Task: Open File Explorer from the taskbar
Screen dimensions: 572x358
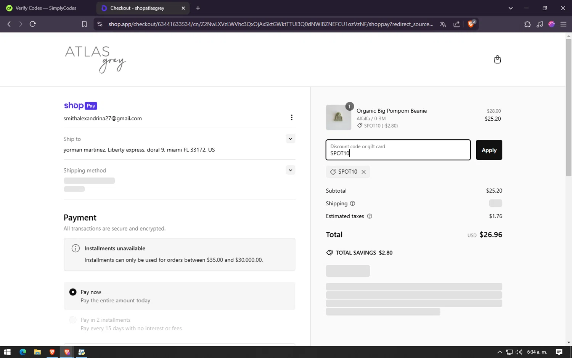Action: point(37,352)
